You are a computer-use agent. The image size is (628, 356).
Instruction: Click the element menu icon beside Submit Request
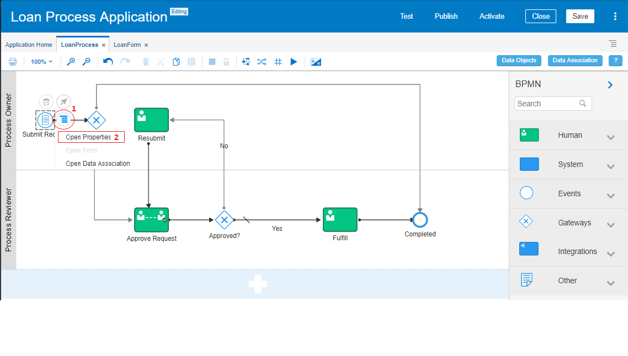pyautogui.click(x=64, y=119)
